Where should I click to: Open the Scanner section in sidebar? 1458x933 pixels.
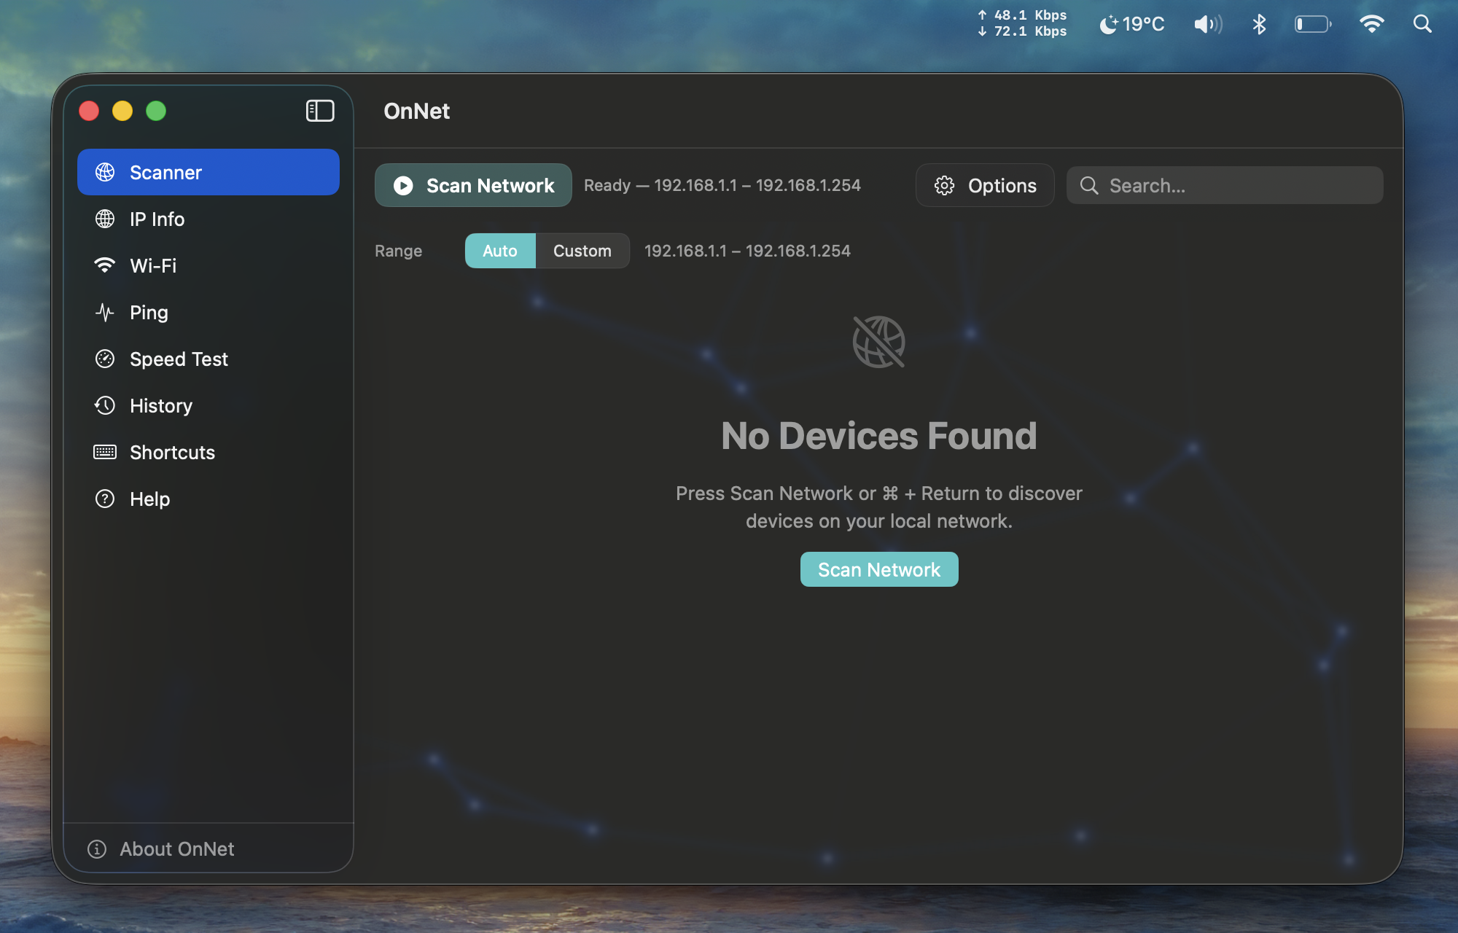pos(208,172)
